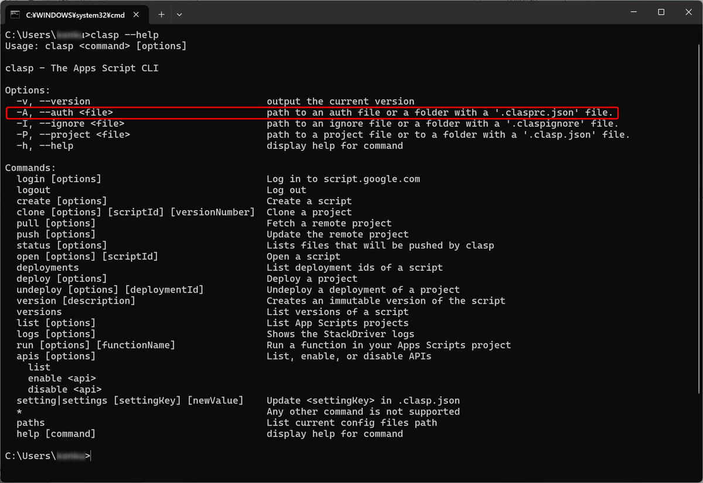Click the logout command text
703x483 pixels.
33,190
